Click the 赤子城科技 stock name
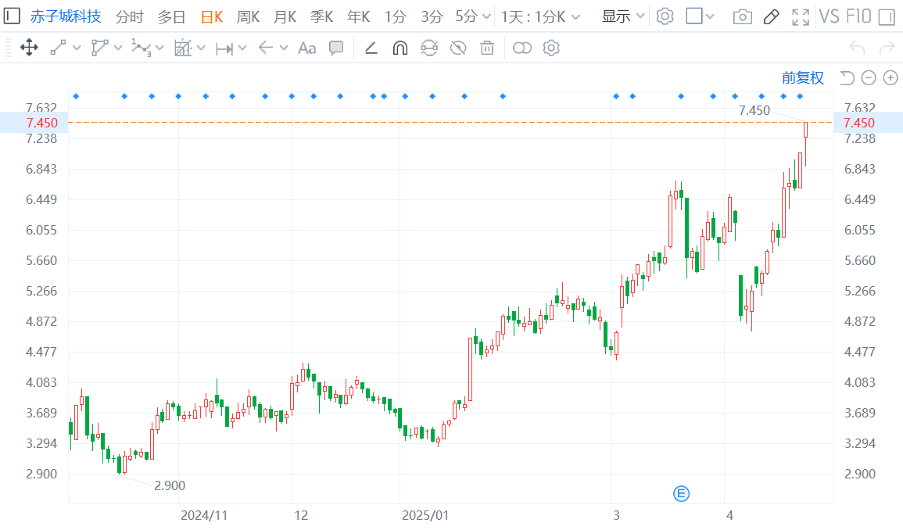 point(66,16)
